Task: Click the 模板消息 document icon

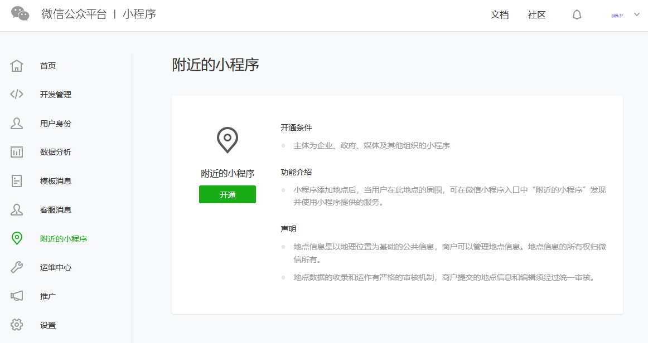Action: (17, 181)
